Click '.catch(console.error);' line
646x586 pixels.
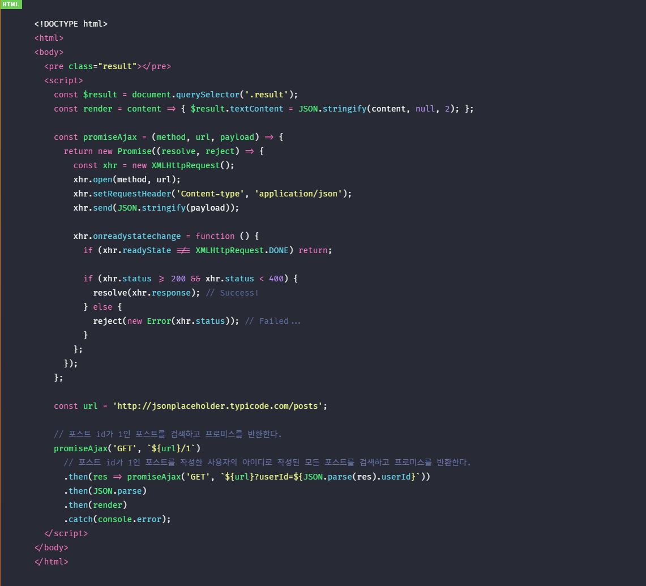117,519
